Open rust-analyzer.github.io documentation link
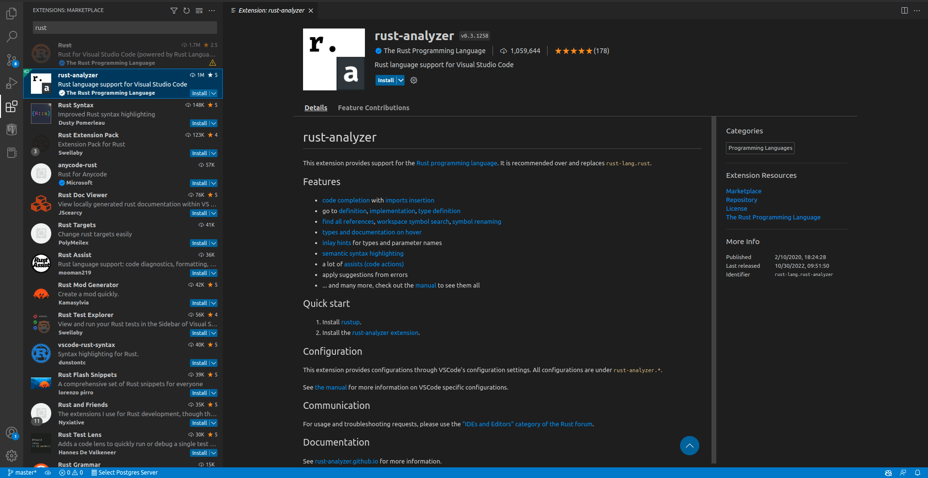Screen dimensions: 928x478 (x=347, y=462)
